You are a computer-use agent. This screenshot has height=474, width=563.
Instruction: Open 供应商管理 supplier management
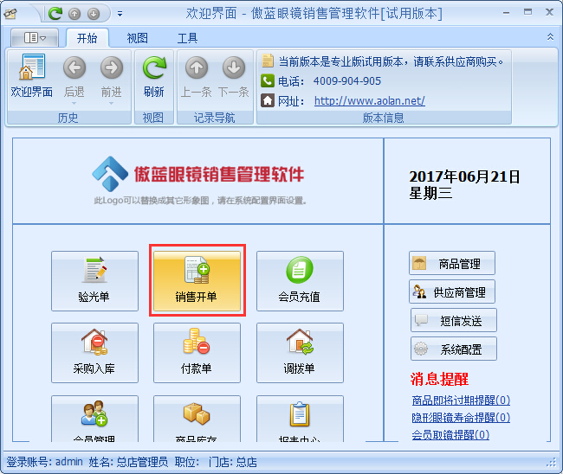coord(452,291)
